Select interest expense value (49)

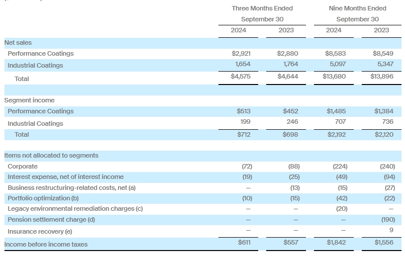click(x=341, y=177)
